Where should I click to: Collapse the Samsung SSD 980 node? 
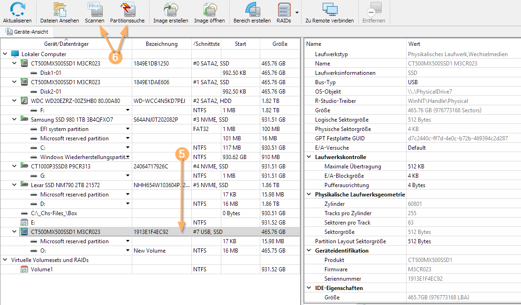point(14,119)
